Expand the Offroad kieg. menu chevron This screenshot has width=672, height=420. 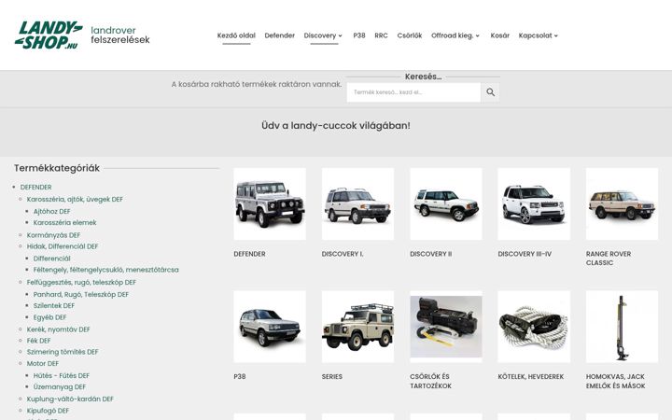(x=478, y=36)
